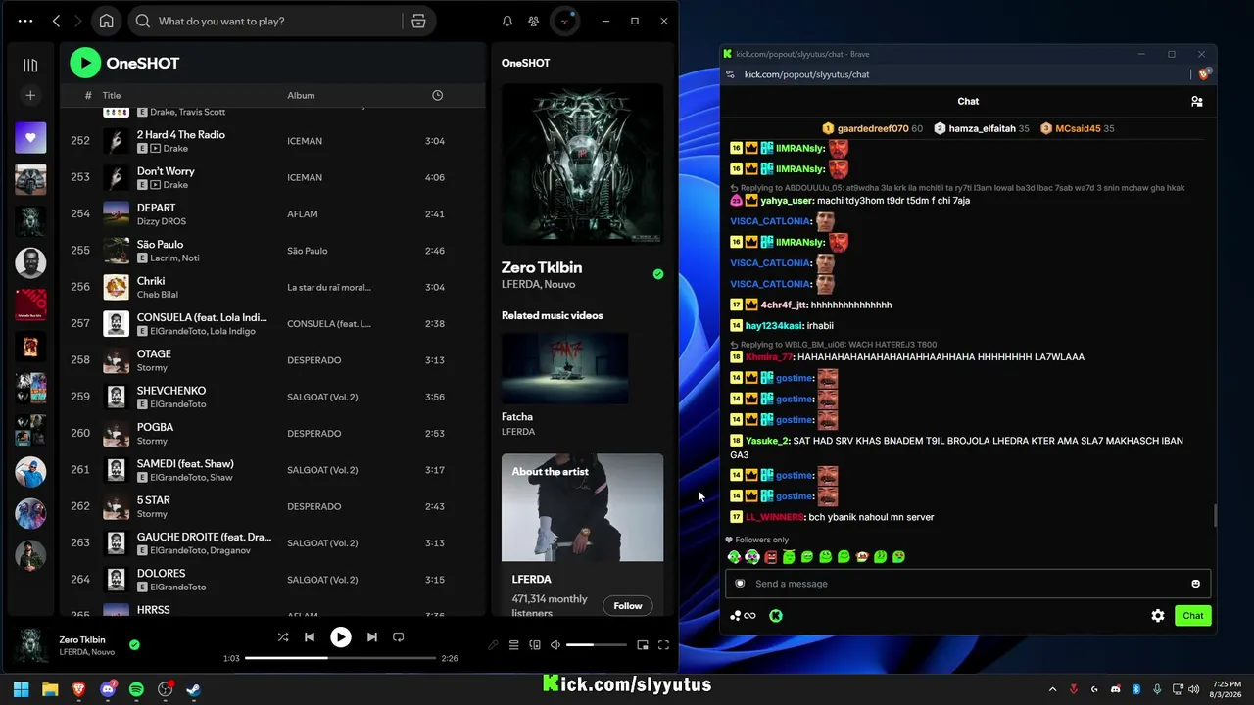Open the chat users icon in Kick header
The height and width of the screenshot is (705, 1254).
tap(1196, 101)
